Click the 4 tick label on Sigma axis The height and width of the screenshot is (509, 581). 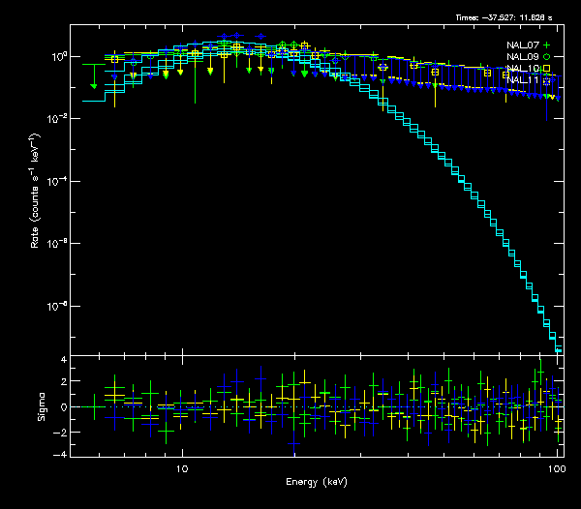63,360
